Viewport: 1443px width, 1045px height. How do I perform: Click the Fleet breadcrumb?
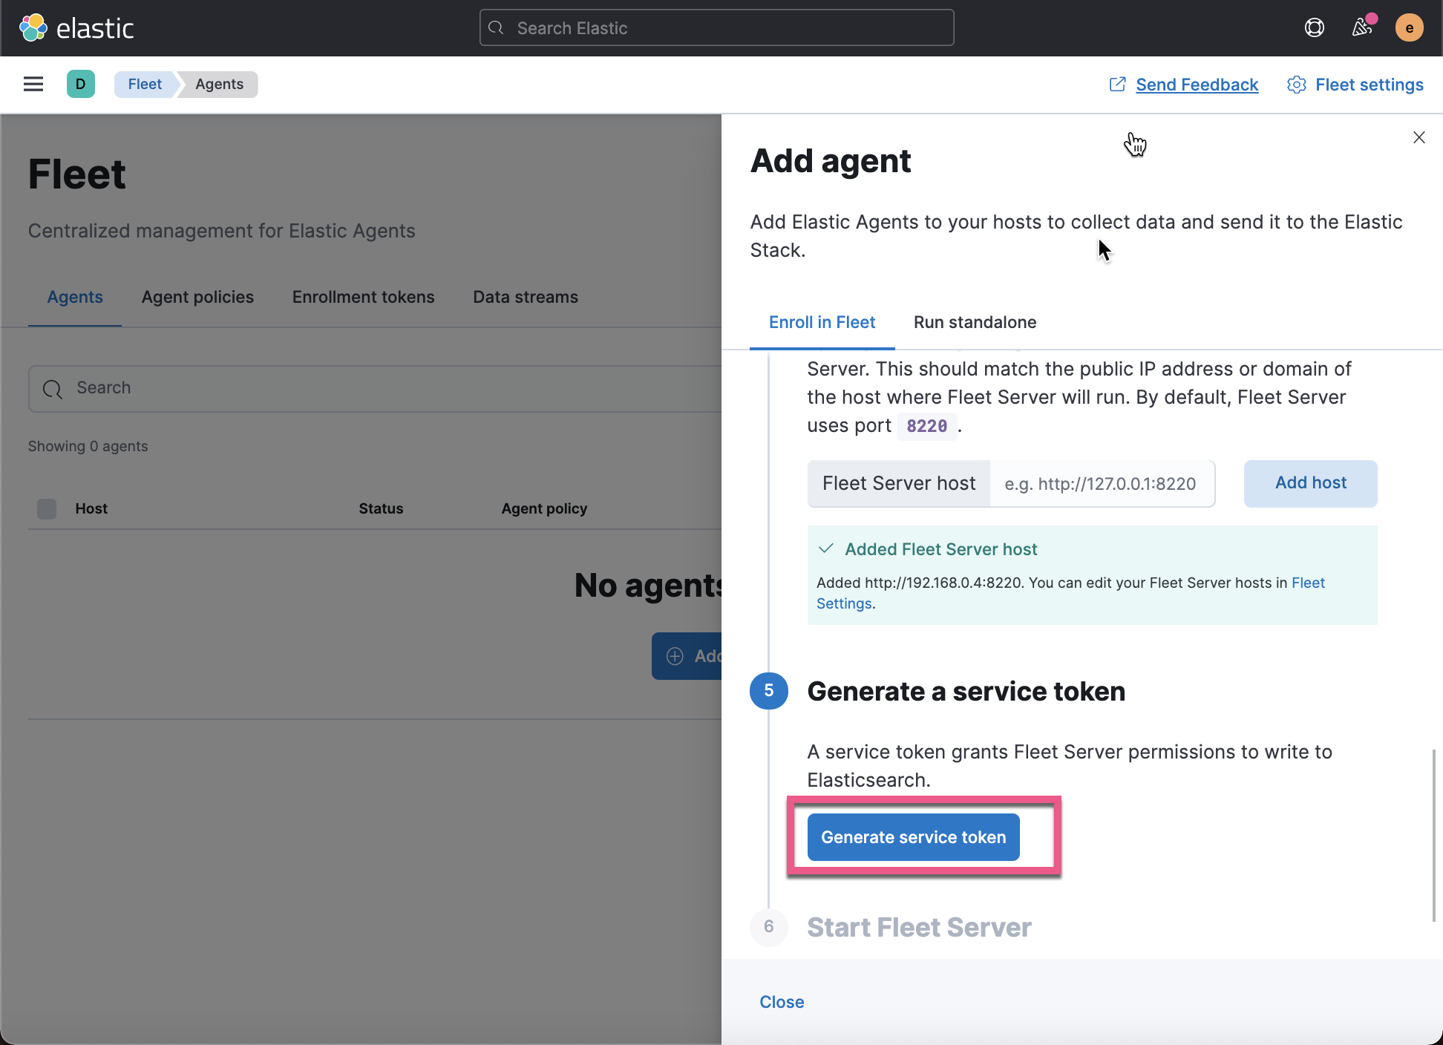tap(145, 84)
